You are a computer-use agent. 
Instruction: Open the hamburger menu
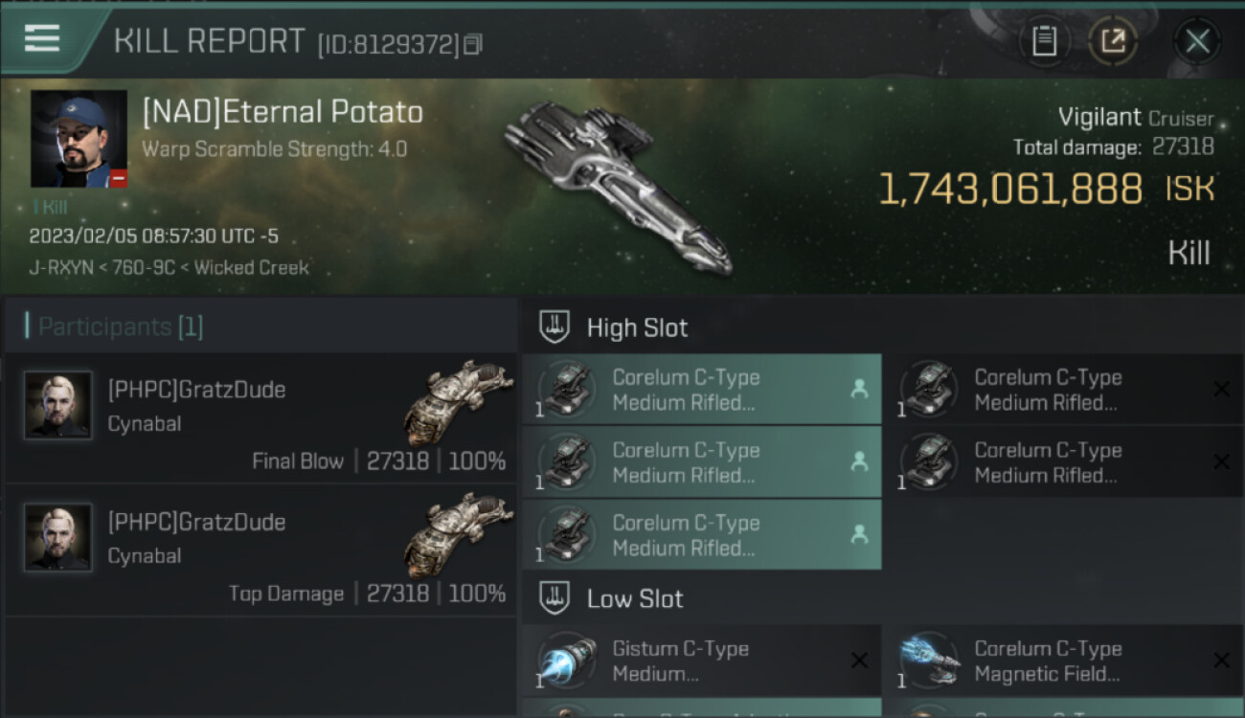[42, 38]
